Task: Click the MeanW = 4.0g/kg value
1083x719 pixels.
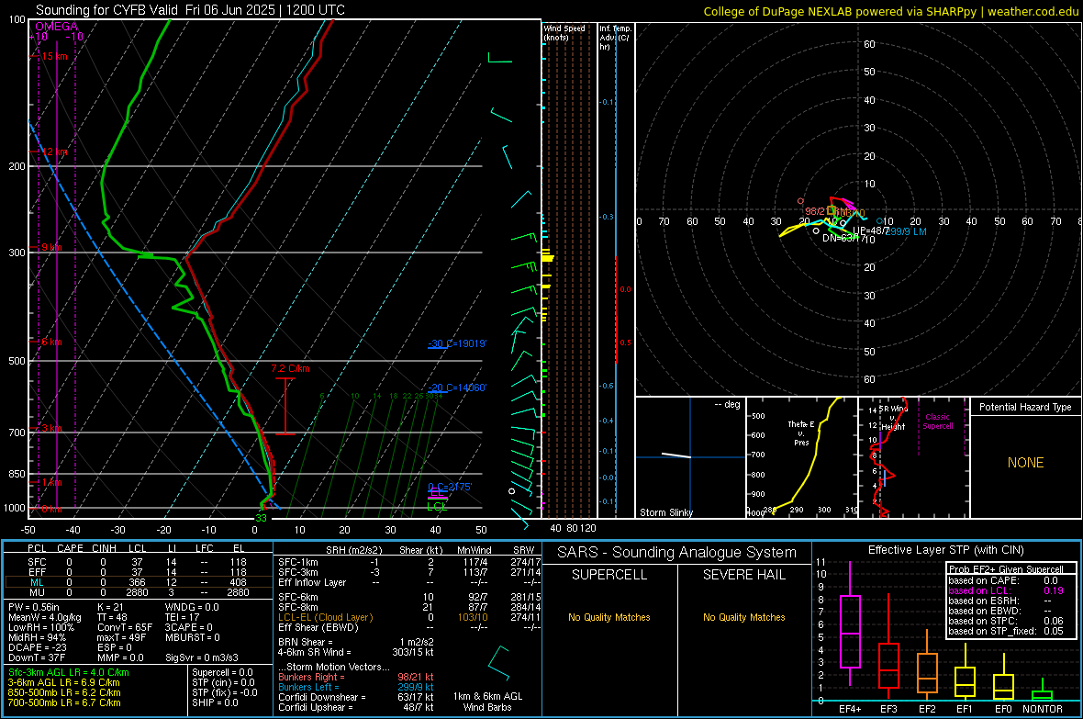Action: coord(45,617)
